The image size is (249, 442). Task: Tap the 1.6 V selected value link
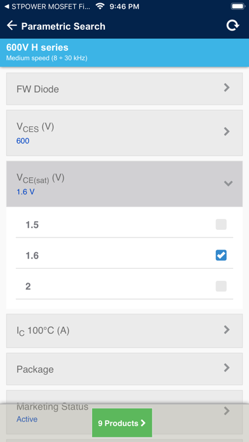(x=25, y=192)
